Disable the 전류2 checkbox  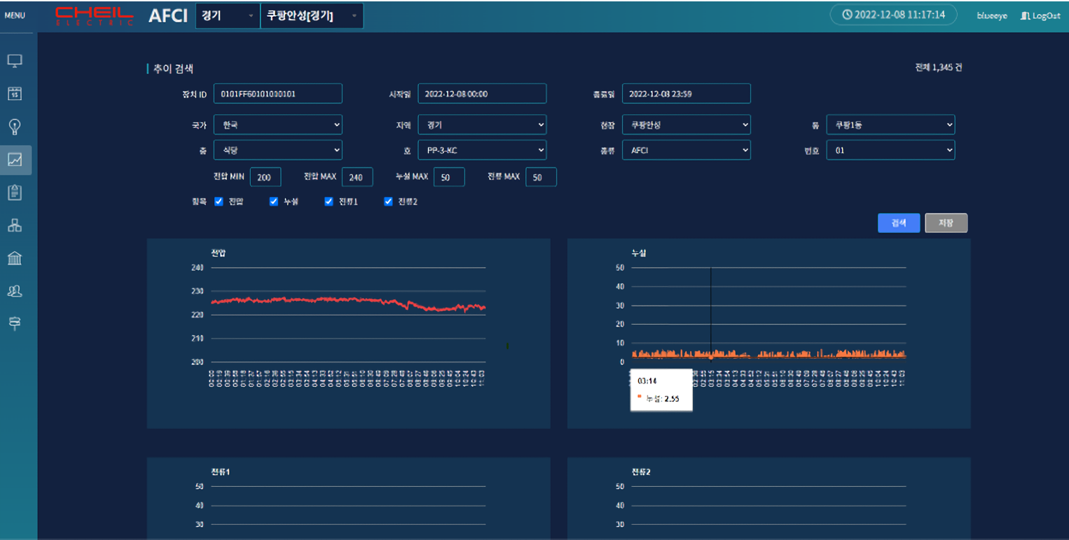click(x=388, y=201)
